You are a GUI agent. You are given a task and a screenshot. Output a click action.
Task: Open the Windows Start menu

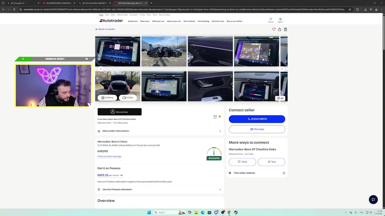point(149,212)
